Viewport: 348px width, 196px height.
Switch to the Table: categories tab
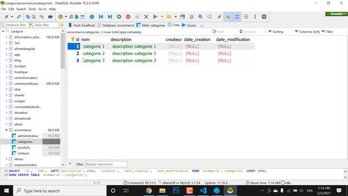[151, 26]
